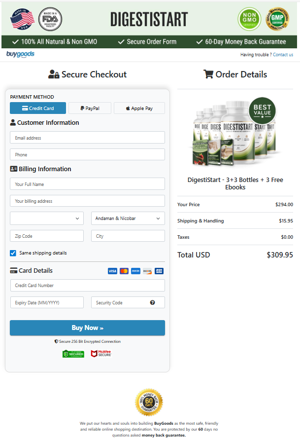This screenshot has width=300, height=439.
Task: Click the security code help question icon
Action: (153, 303)
